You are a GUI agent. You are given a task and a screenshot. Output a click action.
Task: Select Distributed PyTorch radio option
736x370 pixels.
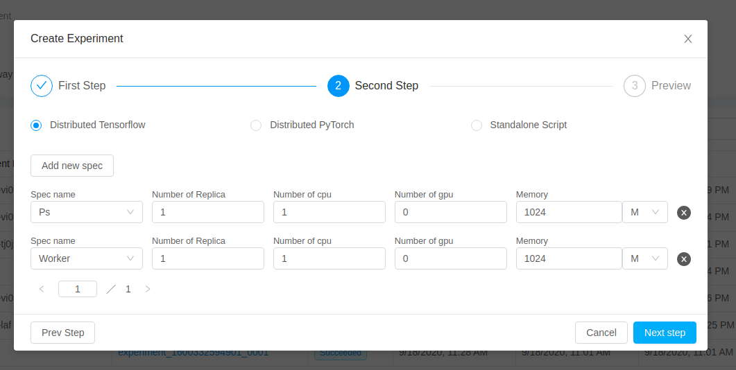click(256, 125)
